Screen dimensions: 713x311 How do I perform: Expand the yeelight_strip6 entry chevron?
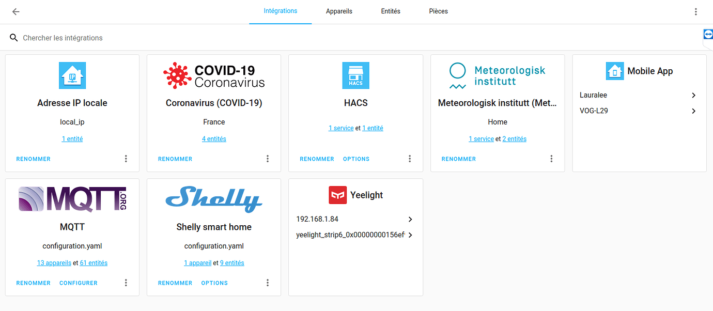[x=410, y=235]
